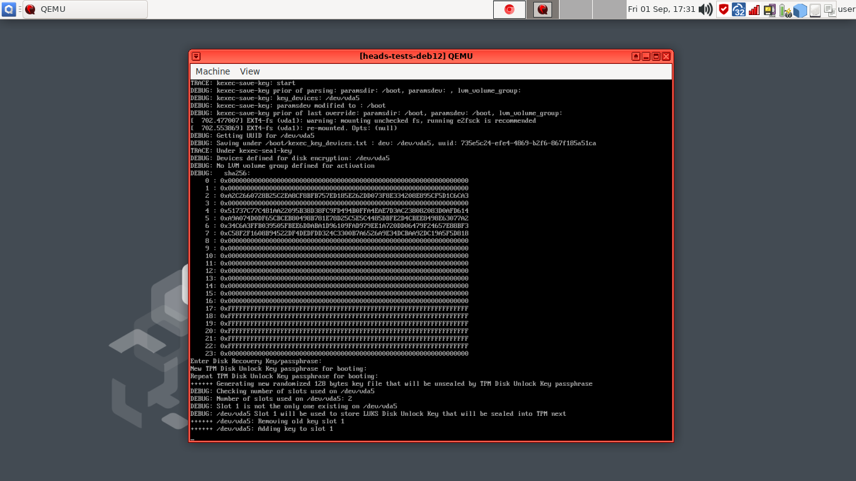
Task: Toggle maximize on the QEMU window
Action: (657, 56)
